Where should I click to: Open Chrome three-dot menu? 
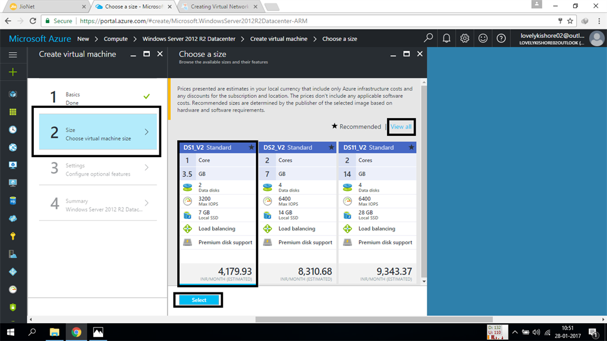(599, 21)
